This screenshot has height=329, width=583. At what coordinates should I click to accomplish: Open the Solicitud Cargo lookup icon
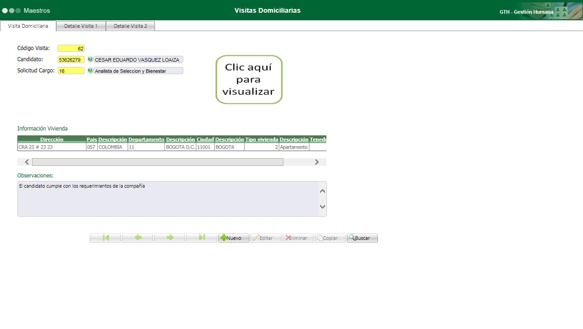91,71
